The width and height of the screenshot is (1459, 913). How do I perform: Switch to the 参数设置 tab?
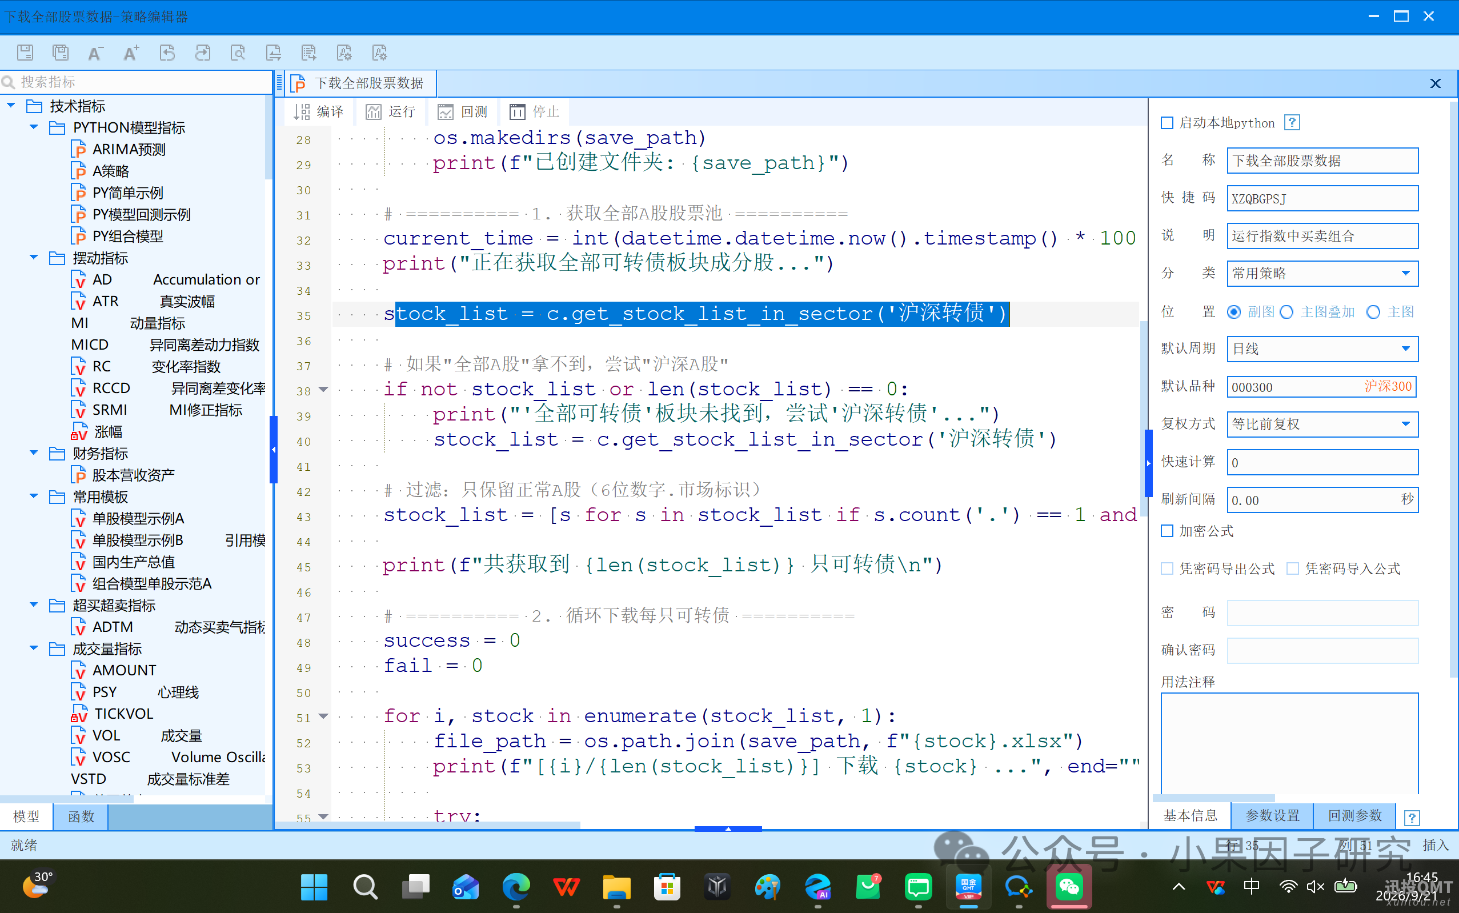pyautogui.click(x=1272, y=816)
